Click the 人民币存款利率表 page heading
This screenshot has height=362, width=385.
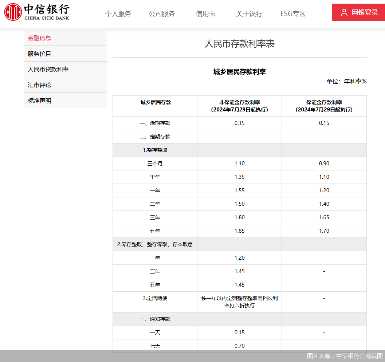pos(239,44)
